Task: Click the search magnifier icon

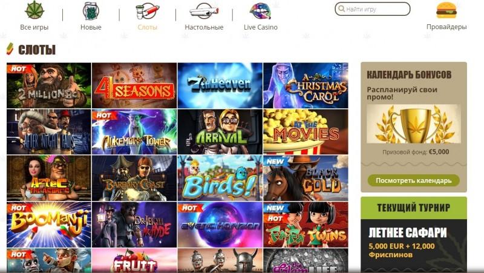Action: (341, 8)
